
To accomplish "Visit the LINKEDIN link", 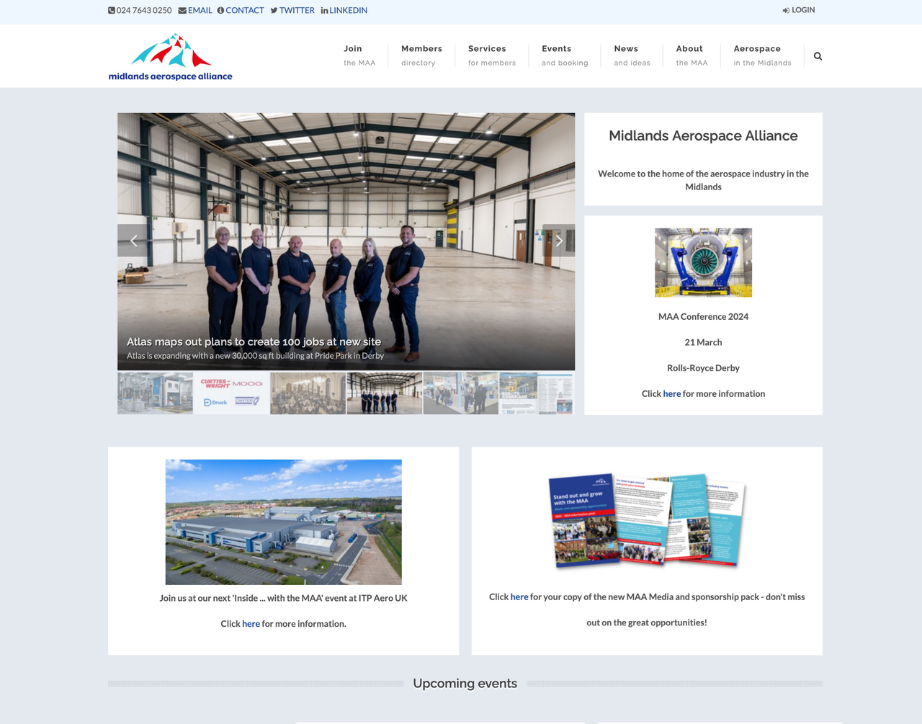I will point(349,11).
